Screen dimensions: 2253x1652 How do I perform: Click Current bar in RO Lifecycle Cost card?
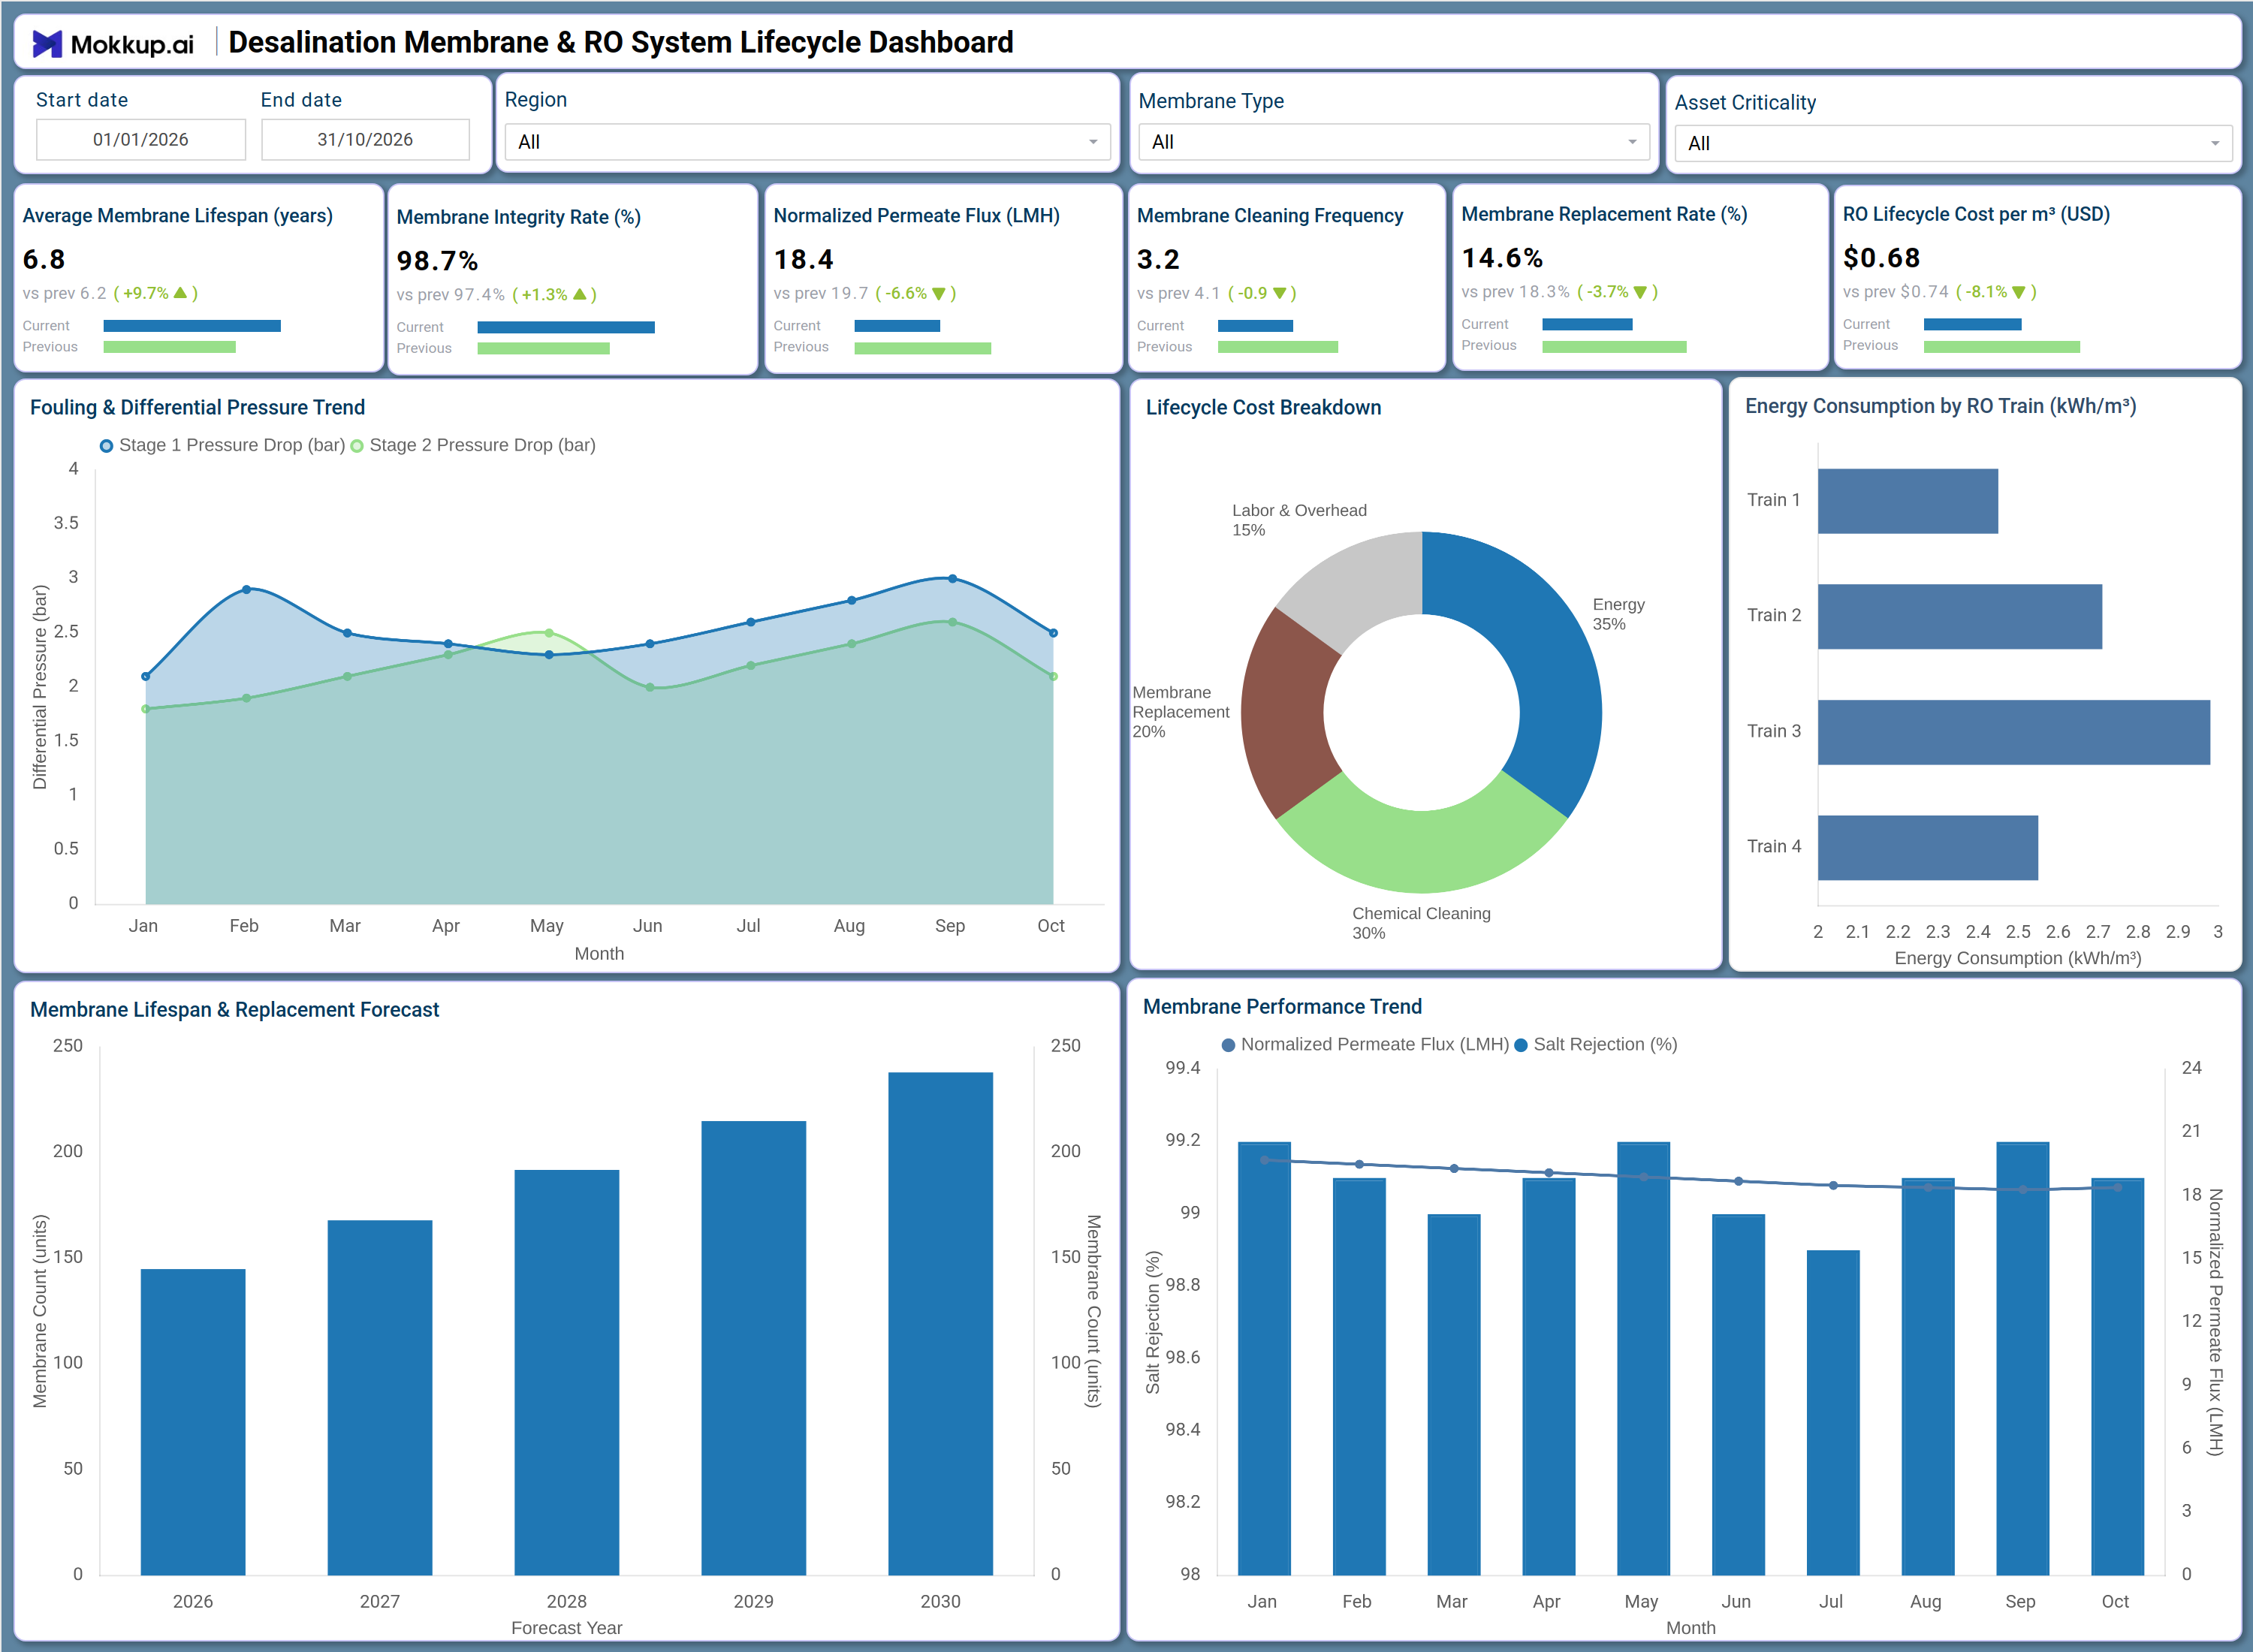[x=1973, y=325]
